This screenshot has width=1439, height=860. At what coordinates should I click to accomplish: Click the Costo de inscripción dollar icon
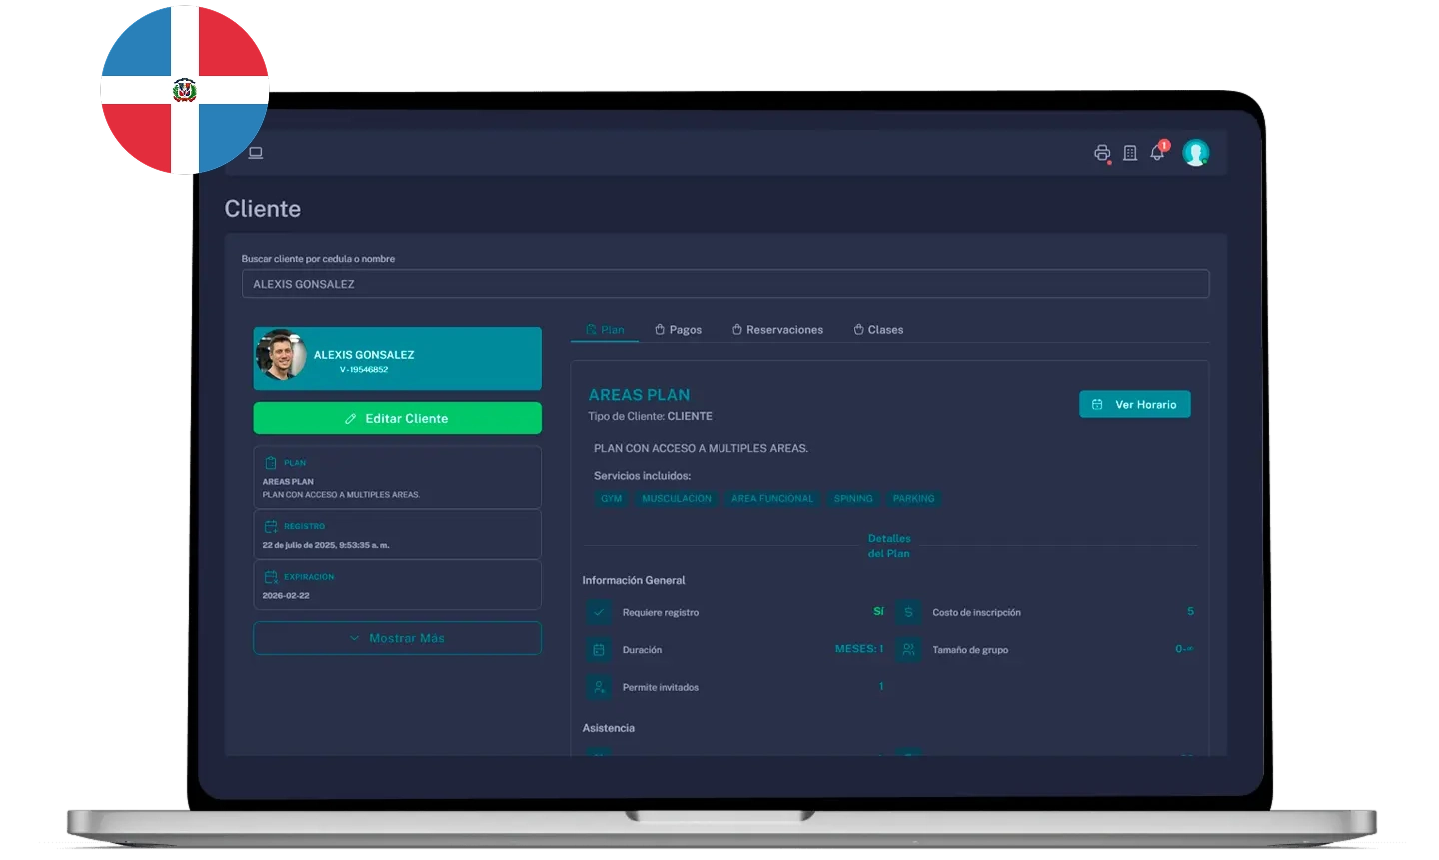[908, 612]
